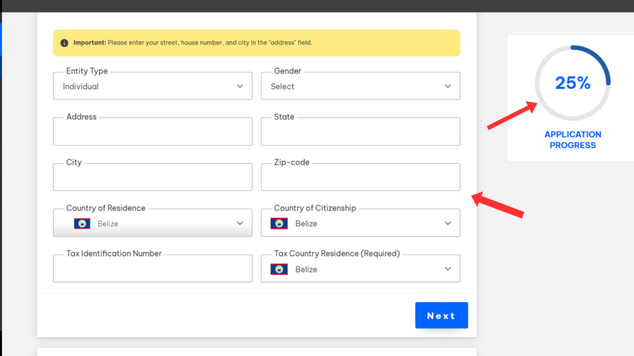The image size is (634, 356).
Task: Click the Individual value in Entity Type
Action: 81,87
